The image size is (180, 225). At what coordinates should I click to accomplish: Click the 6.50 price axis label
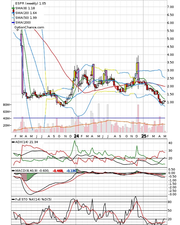coord(170,15)
